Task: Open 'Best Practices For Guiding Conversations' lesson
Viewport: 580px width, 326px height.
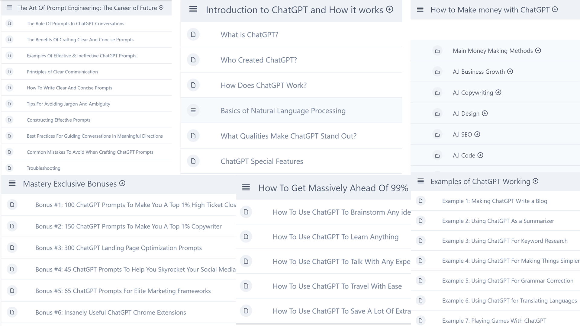Action: (x=95, y=136)
